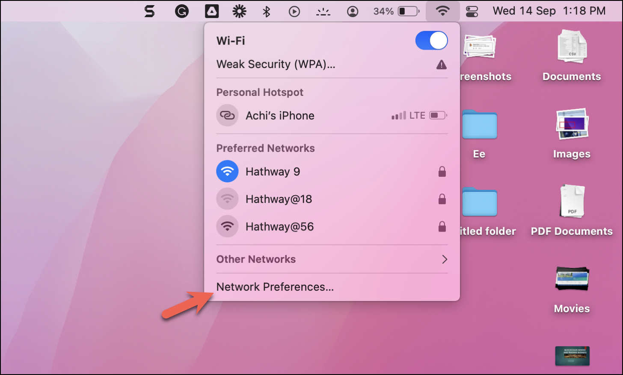The image size is (623, 375).
Task: Click the lock icon for Hathway@18
Action: coord(442,199)
